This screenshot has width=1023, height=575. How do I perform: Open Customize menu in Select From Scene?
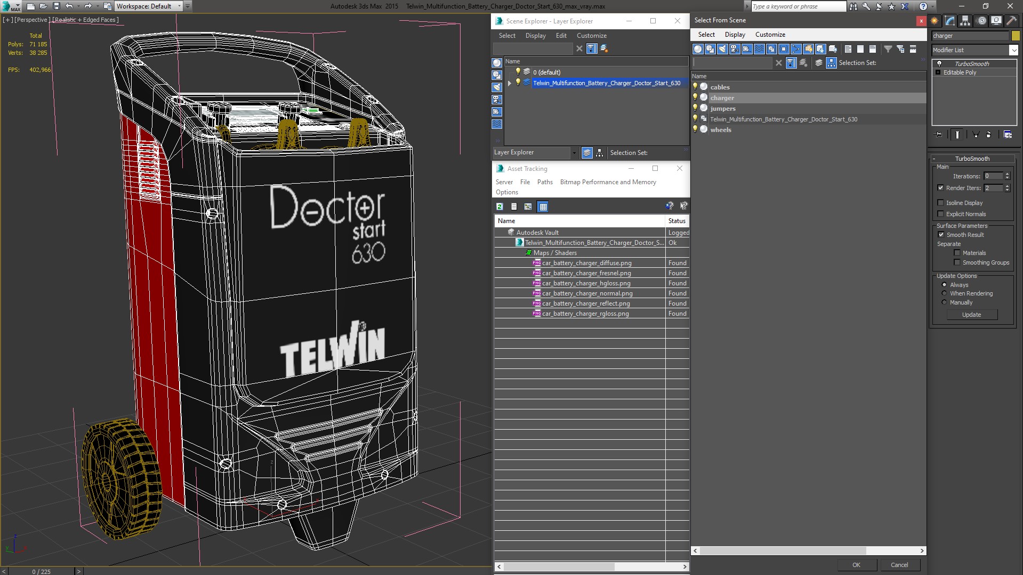coord(770,35)
